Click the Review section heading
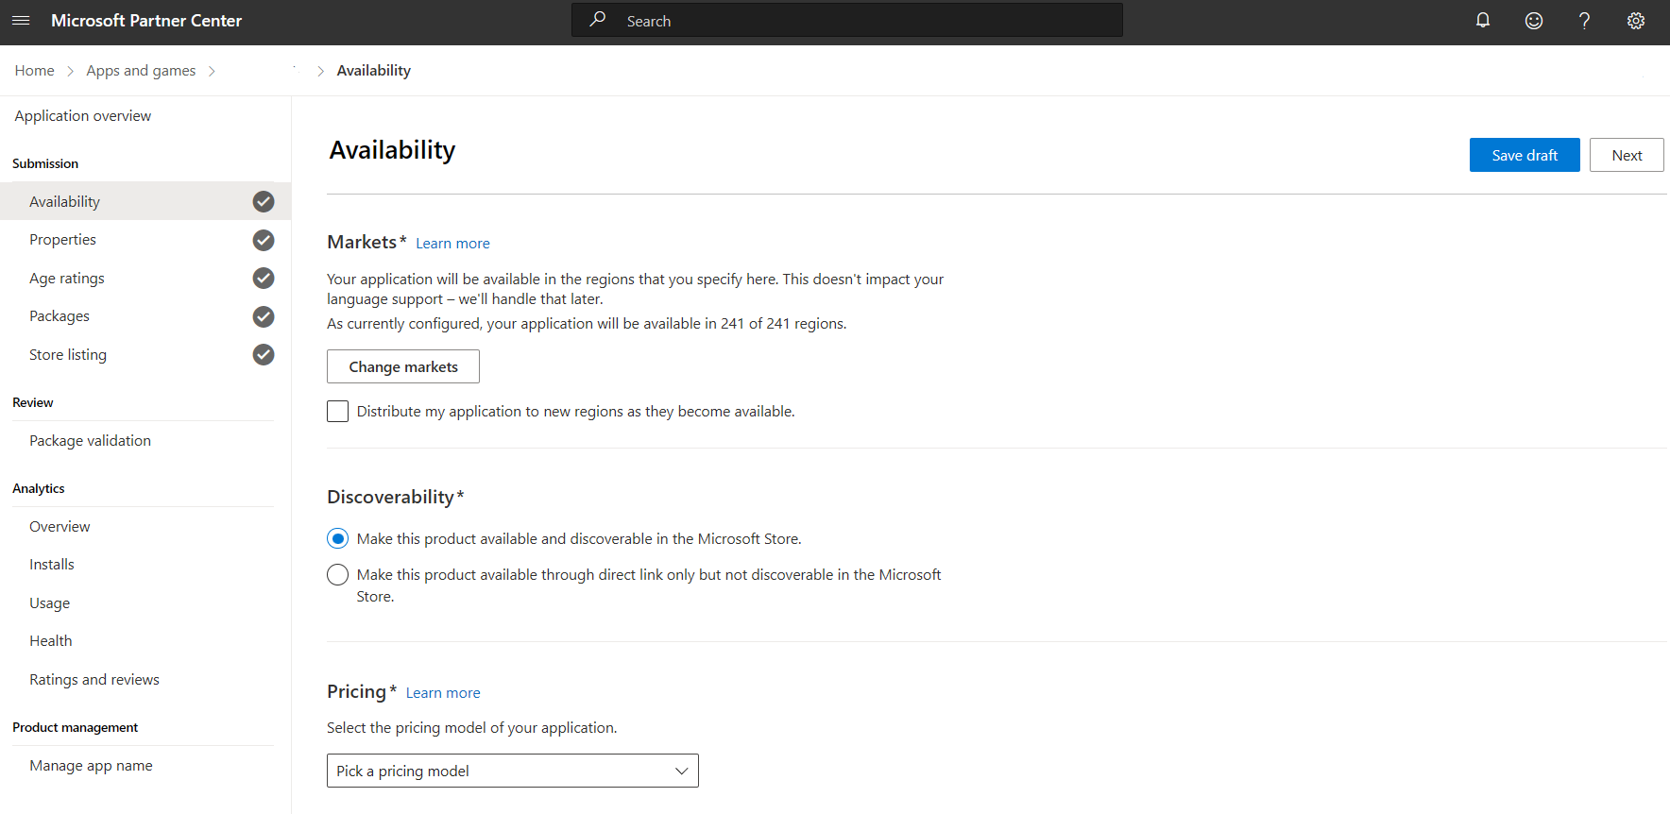The image size is (1670, 814). tap(33, 402)
